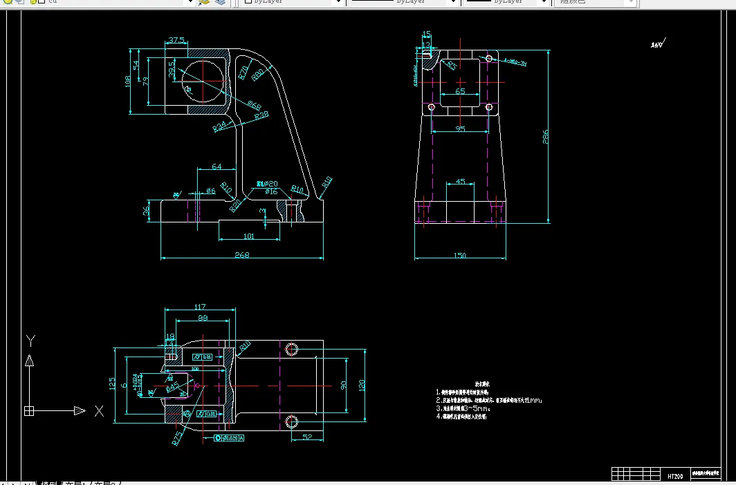
Task: Open the layer list dropdown arrow
Action: pyautogui.click(x=190, y=2)
